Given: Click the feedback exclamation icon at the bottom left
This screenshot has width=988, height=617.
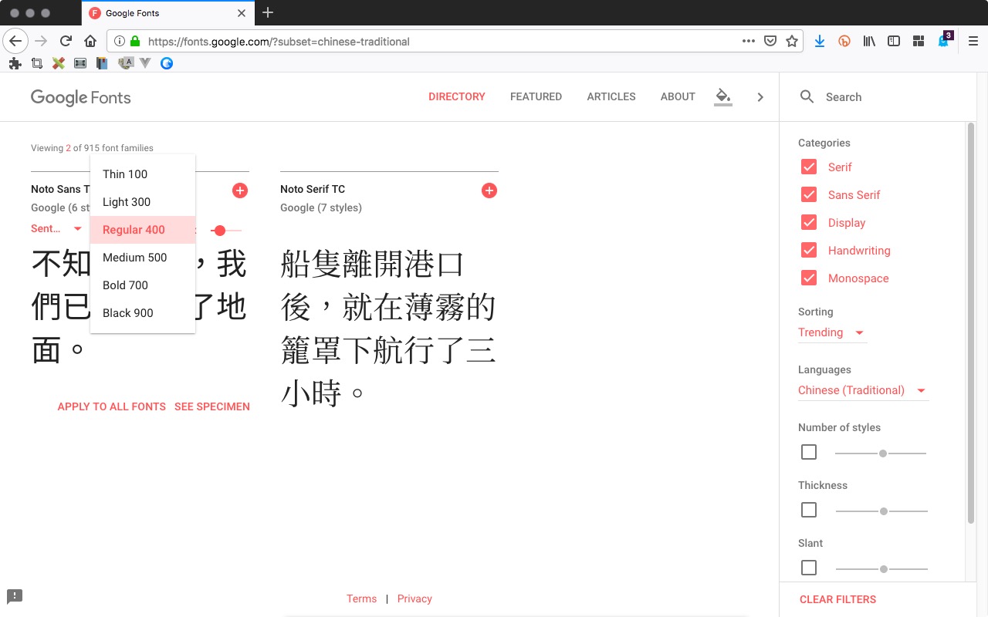Looking at the screenshot, I should click(x=15, y=596).
